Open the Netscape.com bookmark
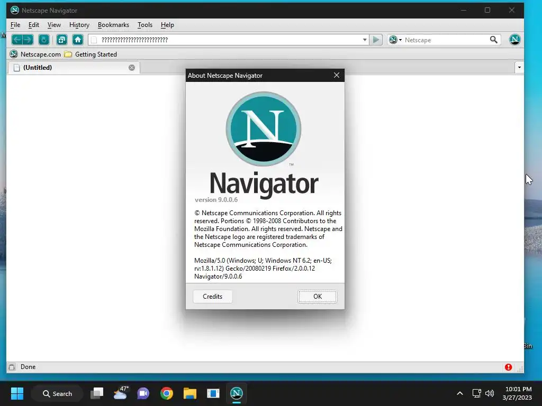Viewport: 542px width, 406px height. (x=35, y=54)
